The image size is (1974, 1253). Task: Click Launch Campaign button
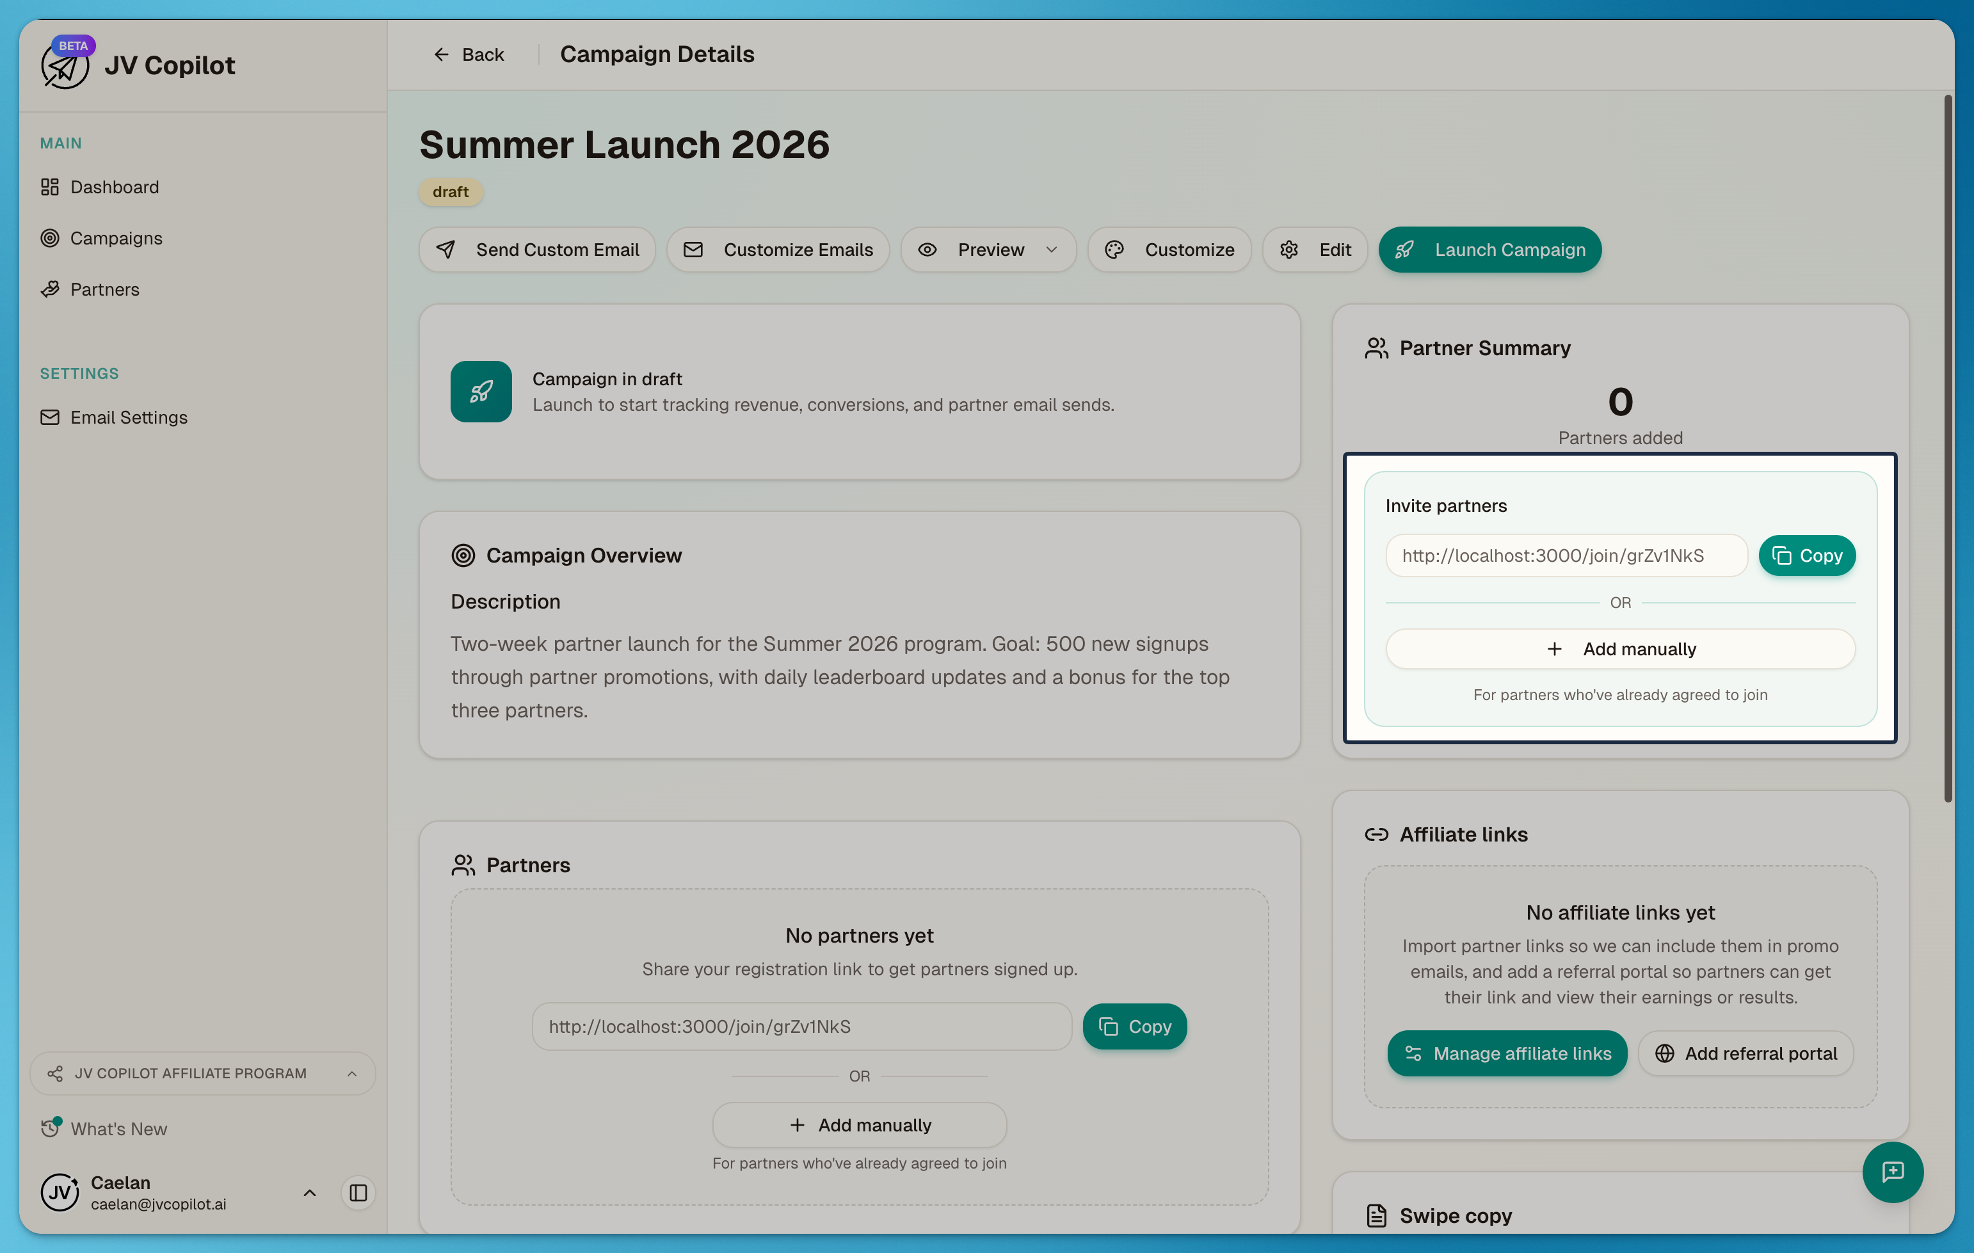point(1489,249)
